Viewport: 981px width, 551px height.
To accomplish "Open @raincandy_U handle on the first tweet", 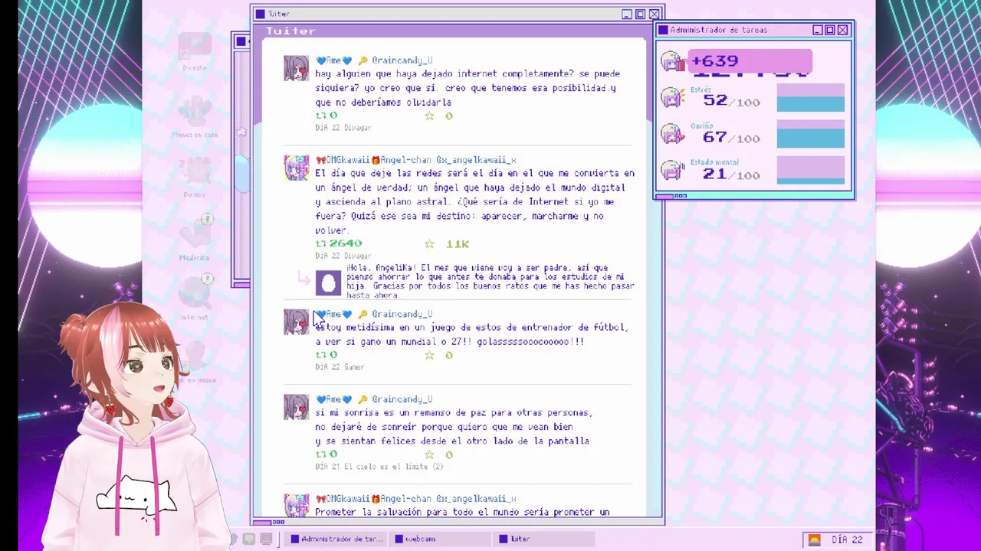I will click(402, 60).
